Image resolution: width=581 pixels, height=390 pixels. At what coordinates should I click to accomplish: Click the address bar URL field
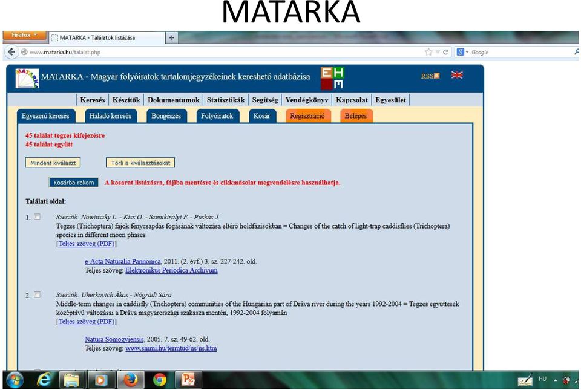222,52
